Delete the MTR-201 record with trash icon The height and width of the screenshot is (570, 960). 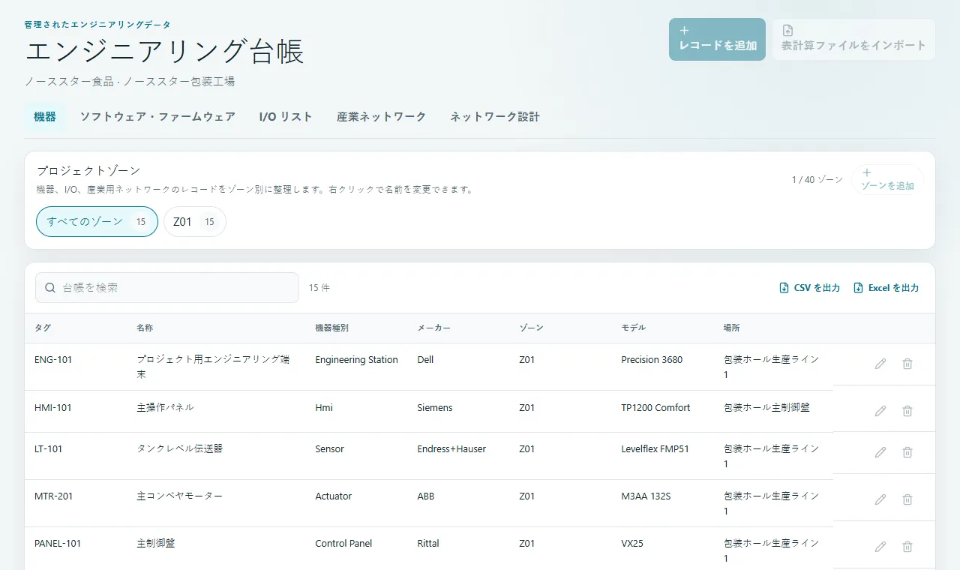(907, 499)
